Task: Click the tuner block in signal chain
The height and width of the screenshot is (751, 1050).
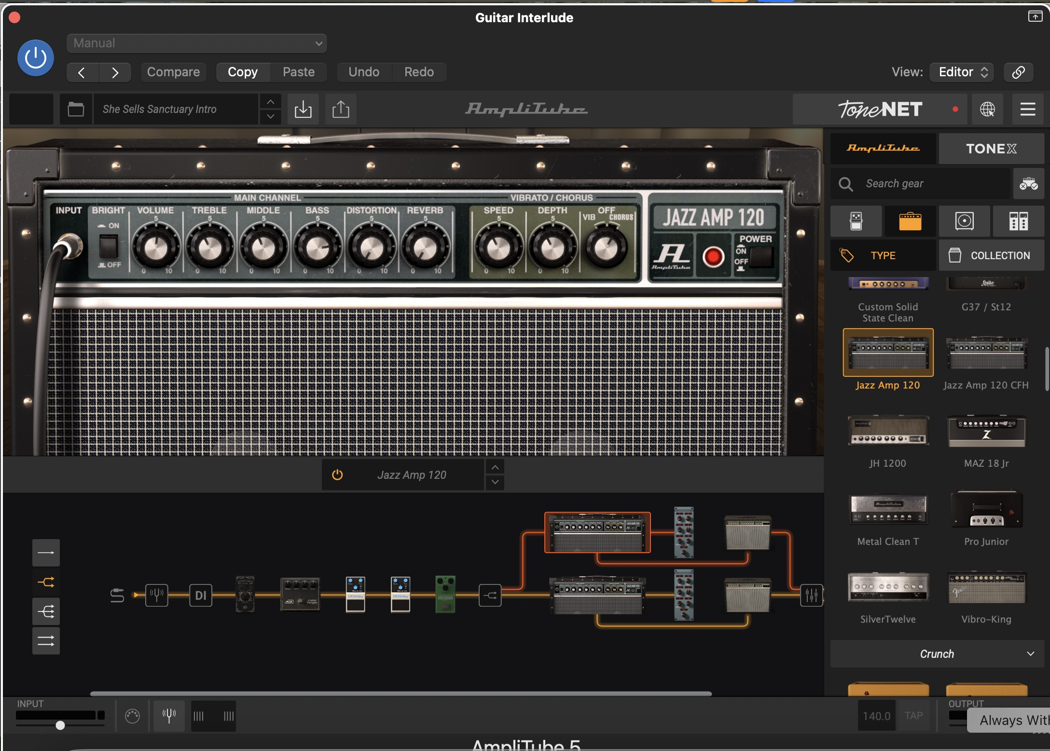Action: (156, 595)
